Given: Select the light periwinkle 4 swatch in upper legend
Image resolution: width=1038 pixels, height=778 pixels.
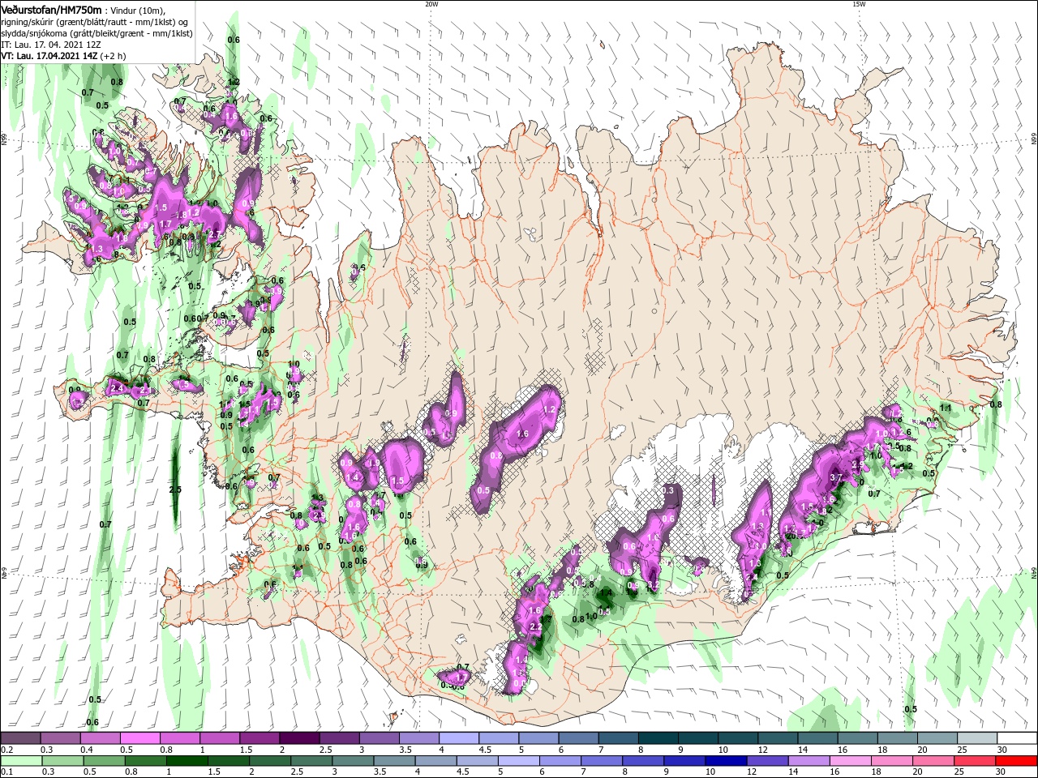Looking at the screenshot, I should [459, 738].
